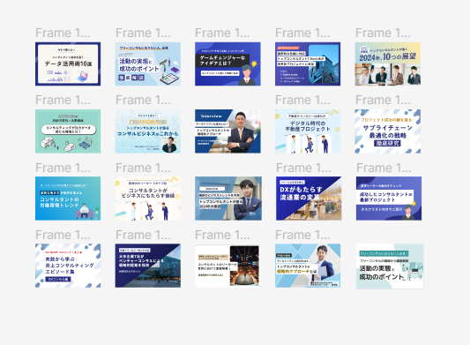Select the blue 活動の実態と成功のポイント thumbnail
Screen dimensions: 470x345
click(x=148, y=64)
